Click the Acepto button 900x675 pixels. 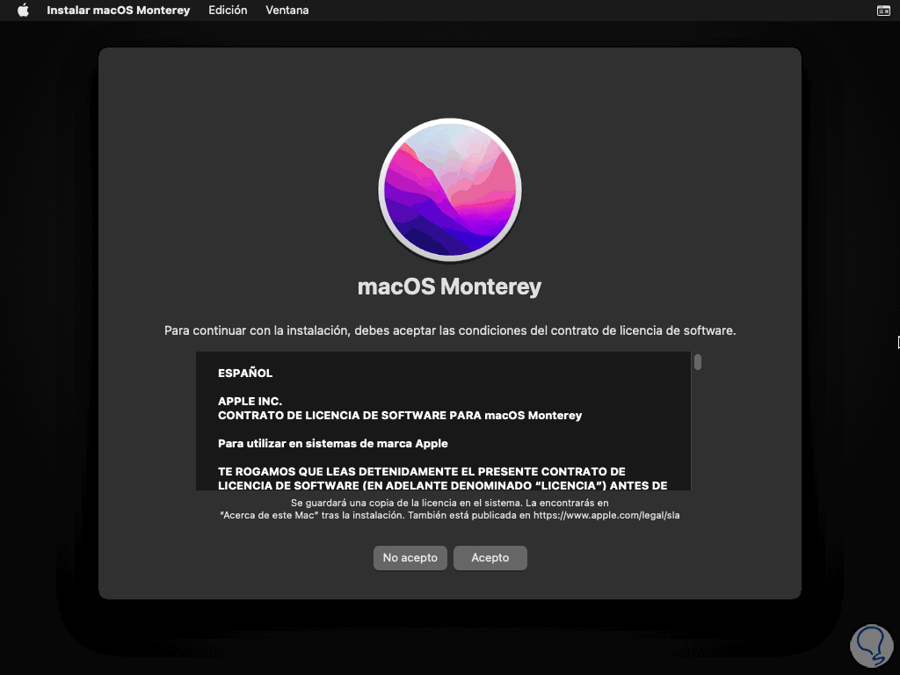point(490,558)
